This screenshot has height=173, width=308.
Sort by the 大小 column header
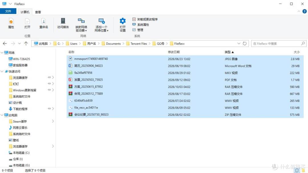click(297, 52)
